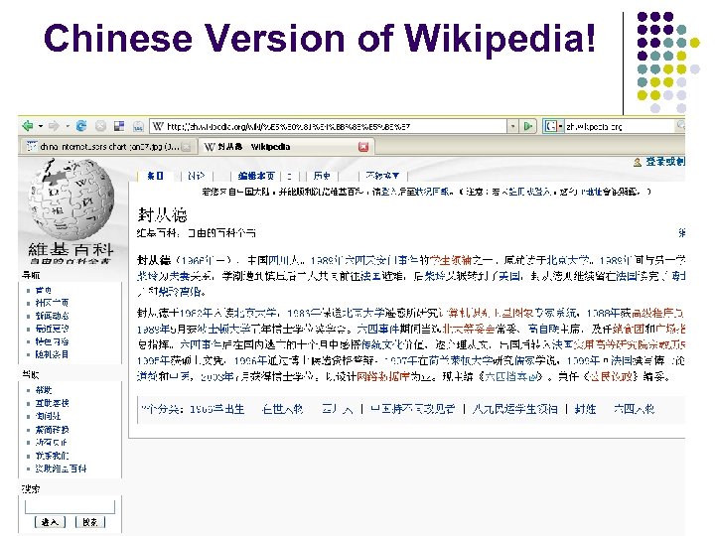Click the search engine icon in search box

click(550, 126)
